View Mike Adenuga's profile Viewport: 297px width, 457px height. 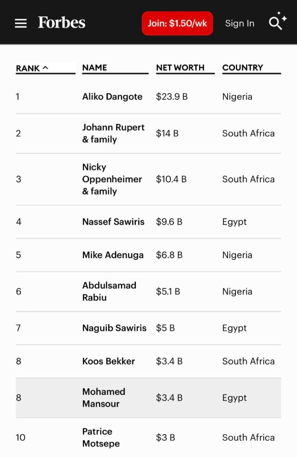coord(113,255)
